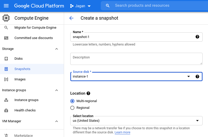This screenshot has height=137, width=208.
Task: Collapse the Instance groups section
Action: 57,90
